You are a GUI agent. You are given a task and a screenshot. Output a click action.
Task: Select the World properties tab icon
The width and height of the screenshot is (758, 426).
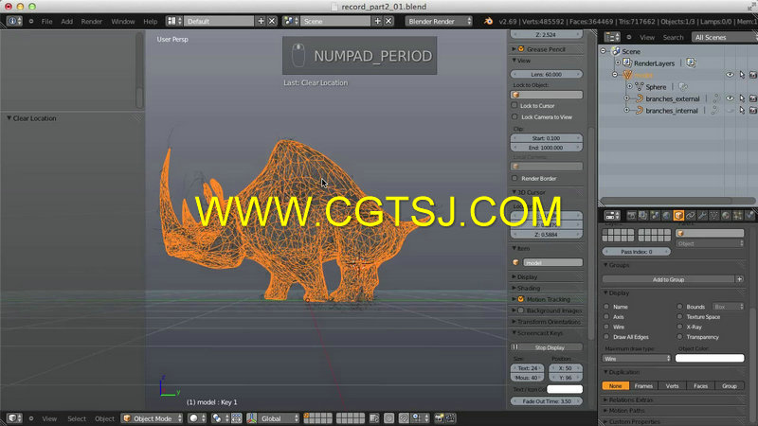click(x=667, y=216)
